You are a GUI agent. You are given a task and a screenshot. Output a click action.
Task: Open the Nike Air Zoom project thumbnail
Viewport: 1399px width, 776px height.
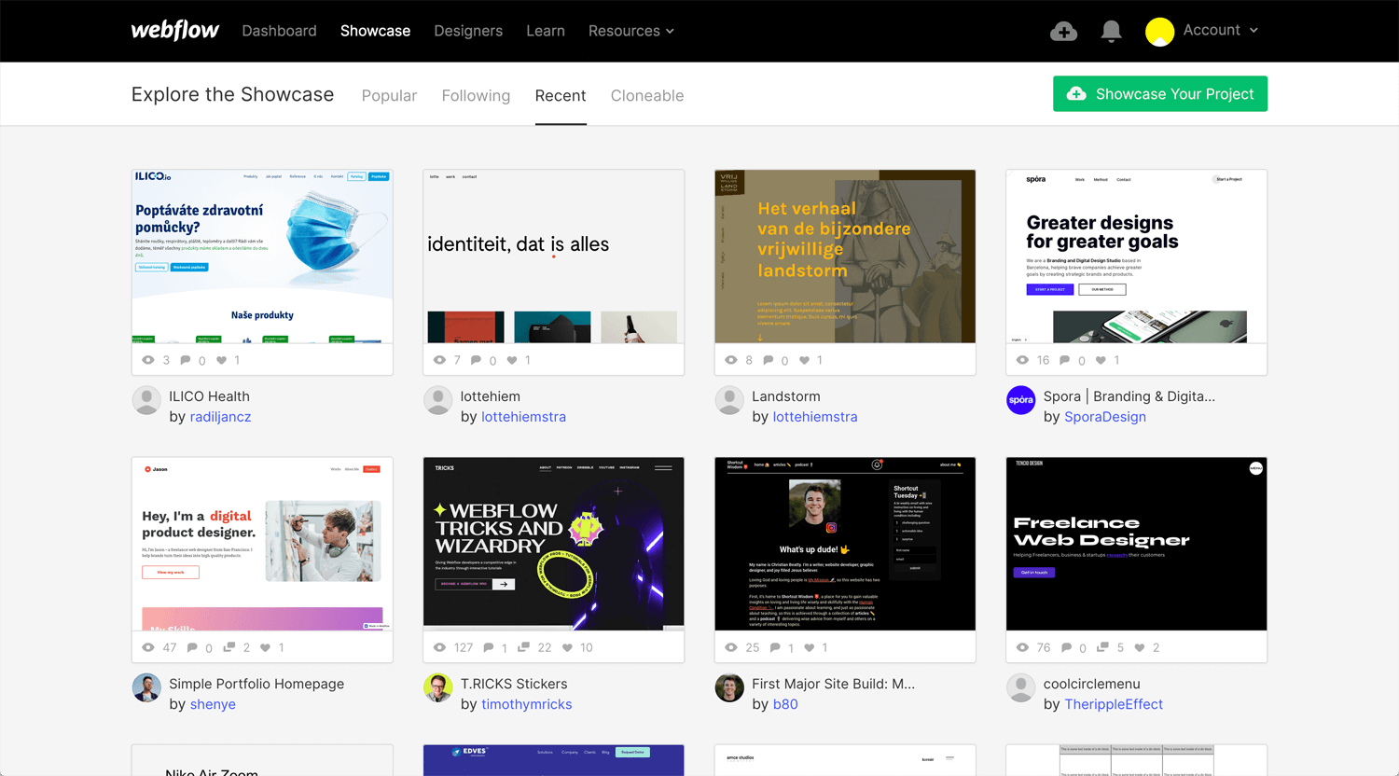(x=262, y=760)
